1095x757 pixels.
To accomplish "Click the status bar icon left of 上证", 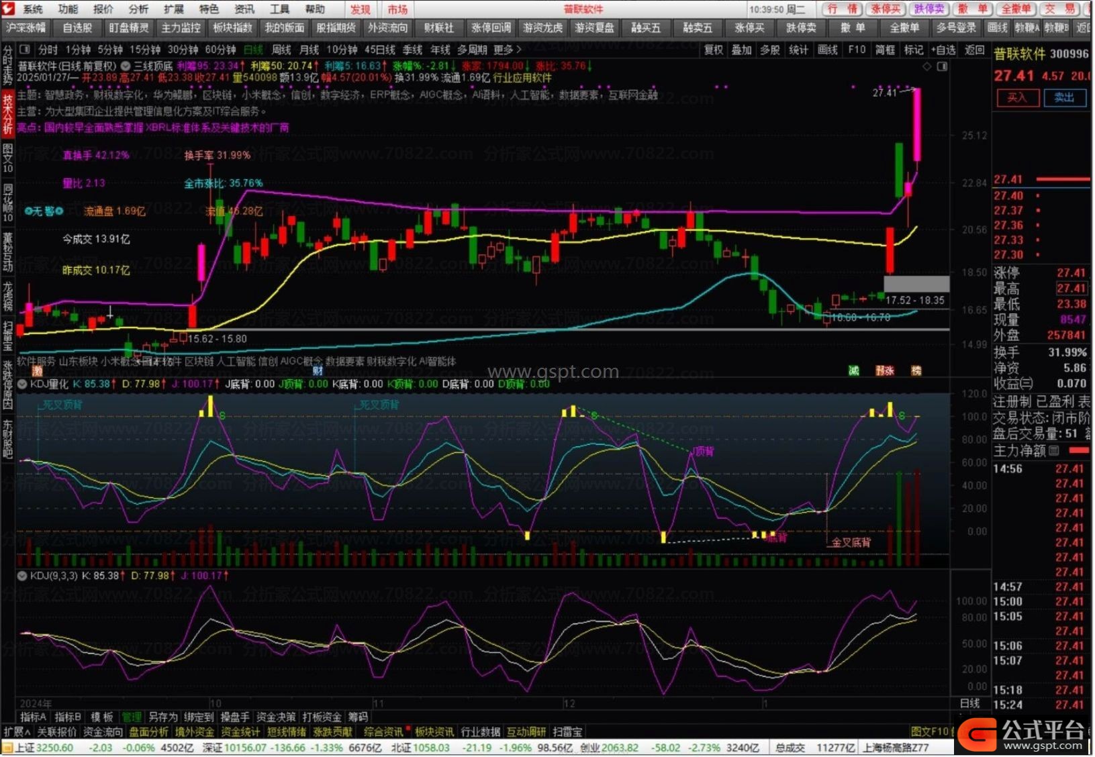I will click(x=7, y=748).
